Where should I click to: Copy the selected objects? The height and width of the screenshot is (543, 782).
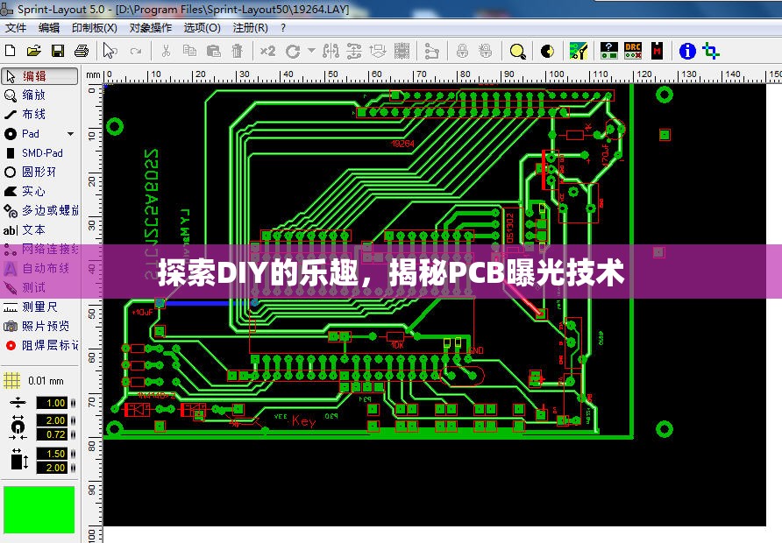[x=189, y=51]
